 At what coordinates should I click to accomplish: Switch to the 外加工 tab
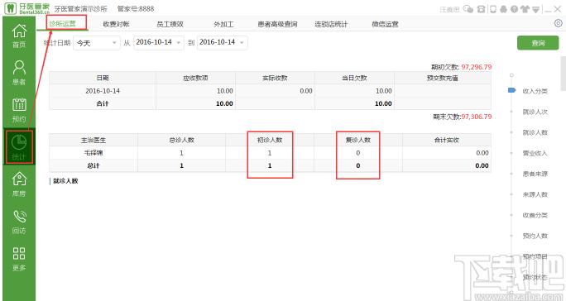tap(223, 24)
